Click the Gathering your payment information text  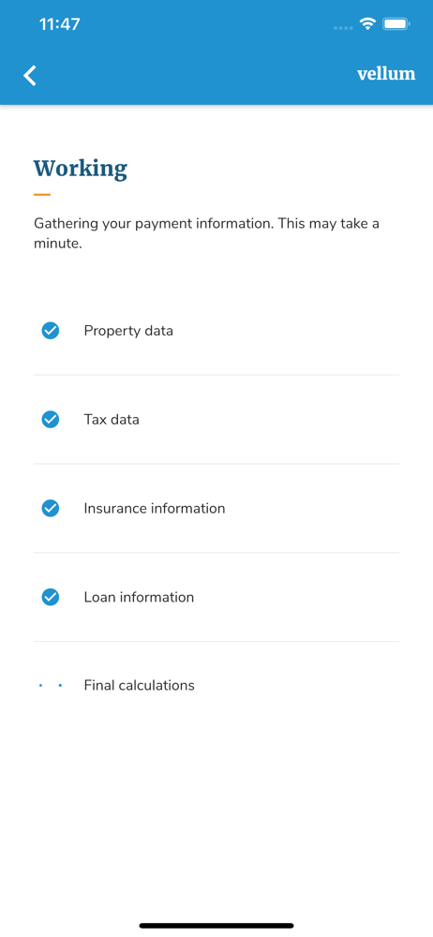(x=206, y=233)
